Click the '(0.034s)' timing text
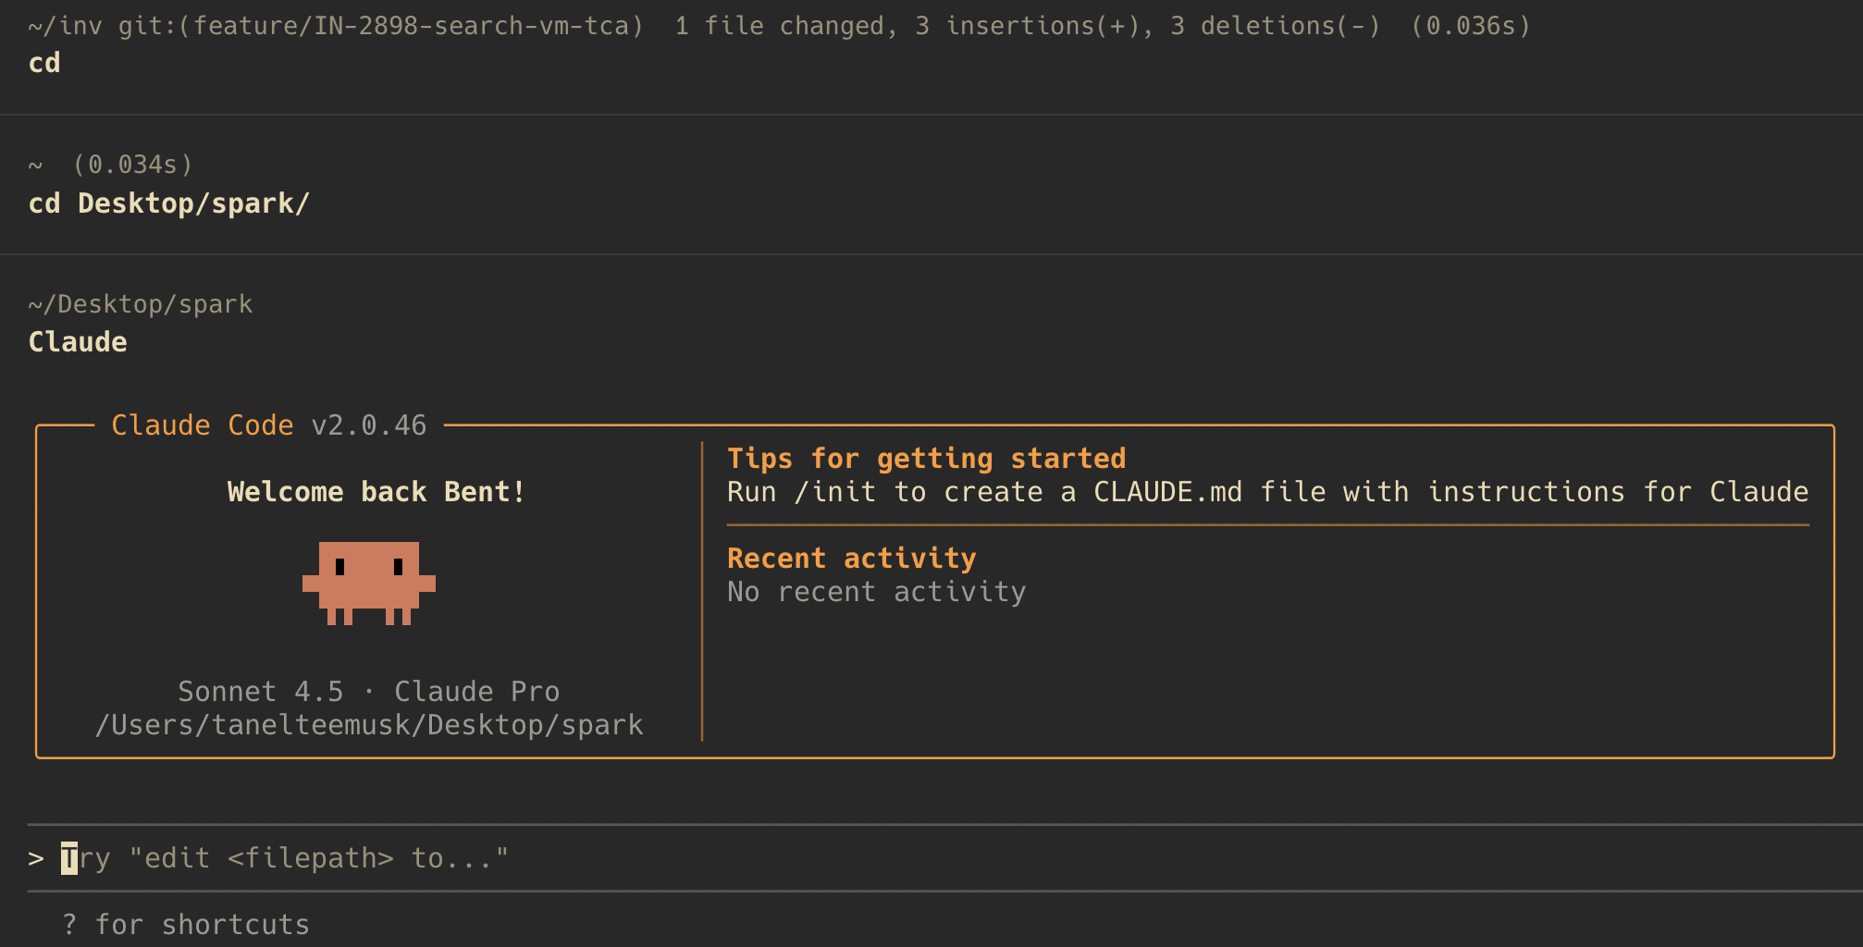This screenshot has width=1863, height=947. [133, 165]
